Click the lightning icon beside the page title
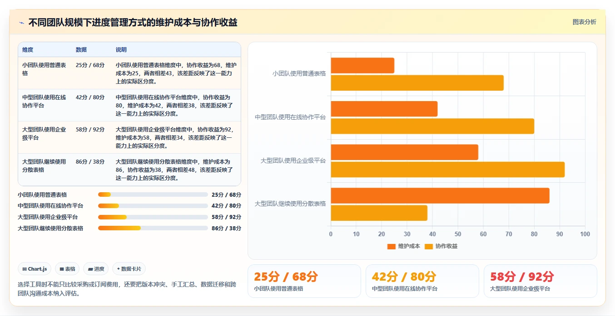615x316 pixels. coord(22,23)
